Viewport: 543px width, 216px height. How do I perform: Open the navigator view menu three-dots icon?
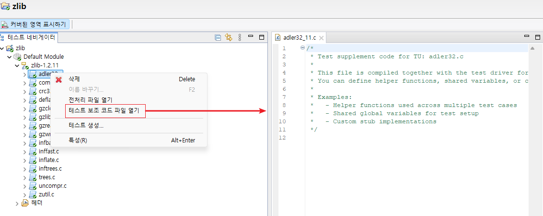coord(240,37)
